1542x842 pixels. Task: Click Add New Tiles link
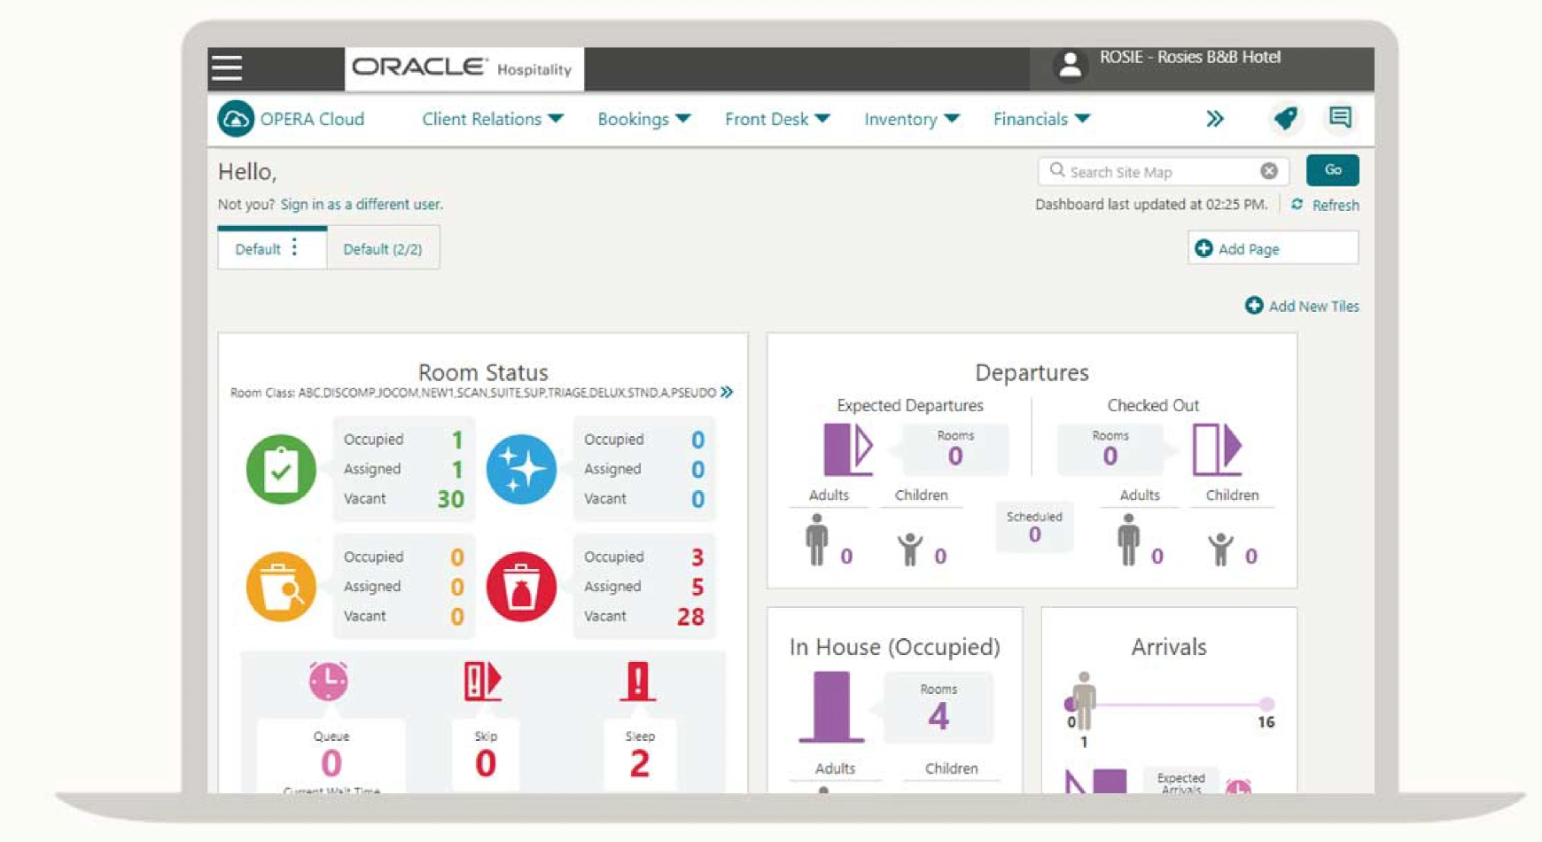pos(1314,306)
